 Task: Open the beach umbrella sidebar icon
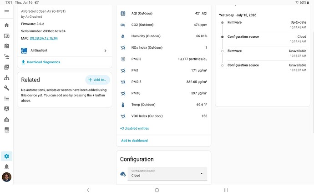[x=7, y=57]
